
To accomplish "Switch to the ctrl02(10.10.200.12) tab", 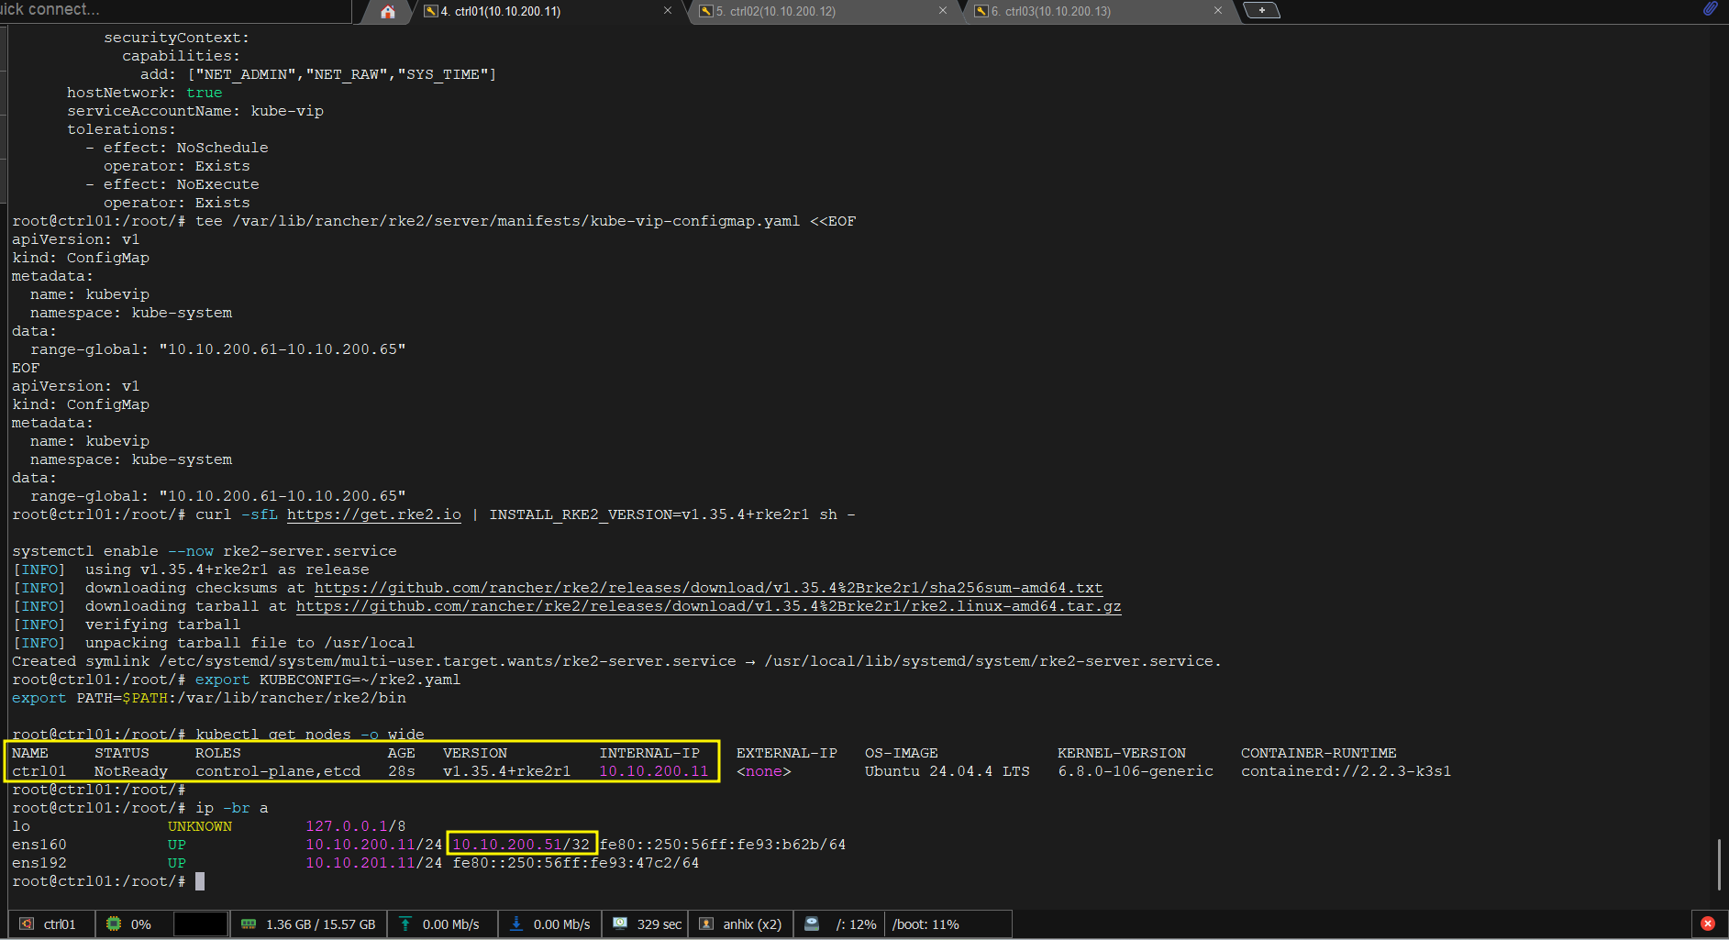I will point(776,11).
